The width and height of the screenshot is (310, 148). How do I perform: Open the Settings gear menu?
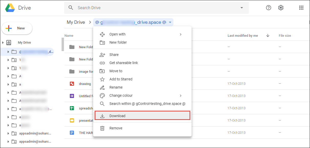(281, 8)
